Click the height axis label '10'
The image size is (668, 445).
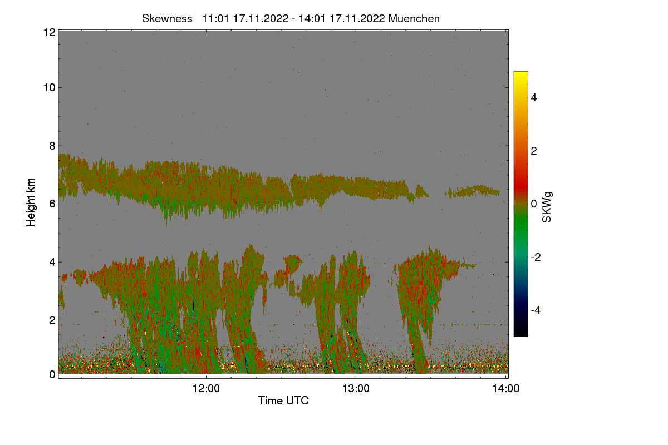click(x=49, y=87)
